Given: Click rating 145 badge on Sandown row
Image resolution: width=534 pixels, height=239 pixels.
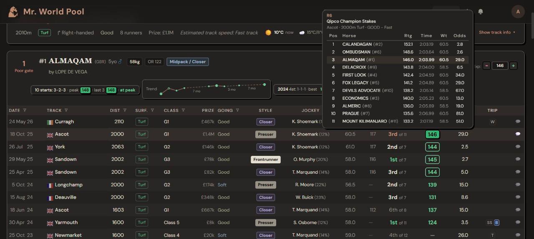Looking at the screenshot, I should (x=432, y=160).
